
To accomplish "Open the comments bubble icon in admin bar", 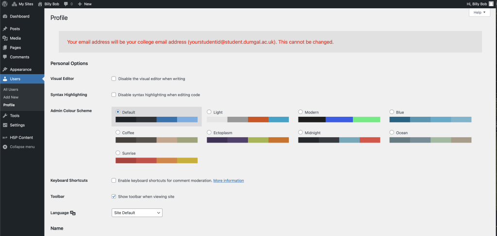I will pyautogui.click(x=66, y=4).
